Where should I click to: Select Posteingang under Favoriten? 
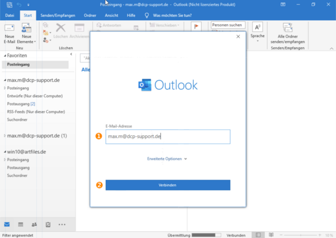[35, 65]
